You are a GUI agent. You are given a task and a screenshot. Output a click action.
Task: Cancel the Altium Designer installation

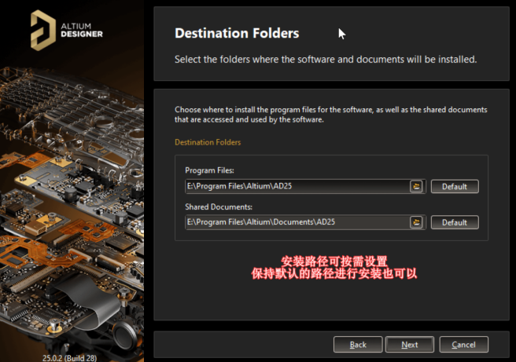click(463, 344)
